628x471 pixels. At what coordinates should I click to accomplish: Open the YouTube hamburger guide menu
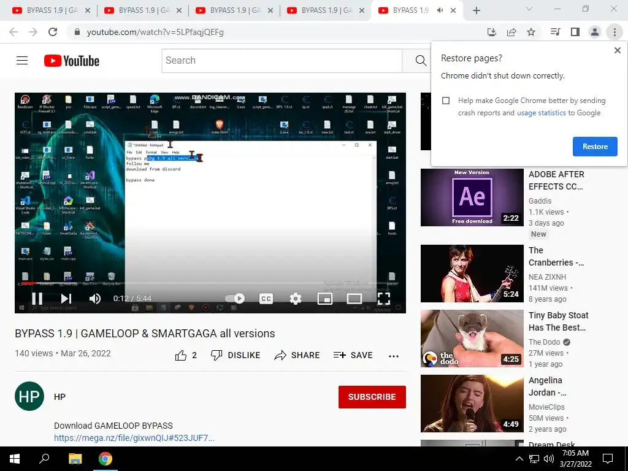[x=22, y=61]
